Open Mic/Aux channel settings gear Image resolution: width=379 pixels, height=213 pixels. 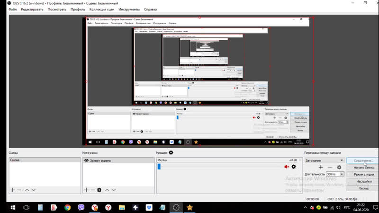click(x=294, y=167)
